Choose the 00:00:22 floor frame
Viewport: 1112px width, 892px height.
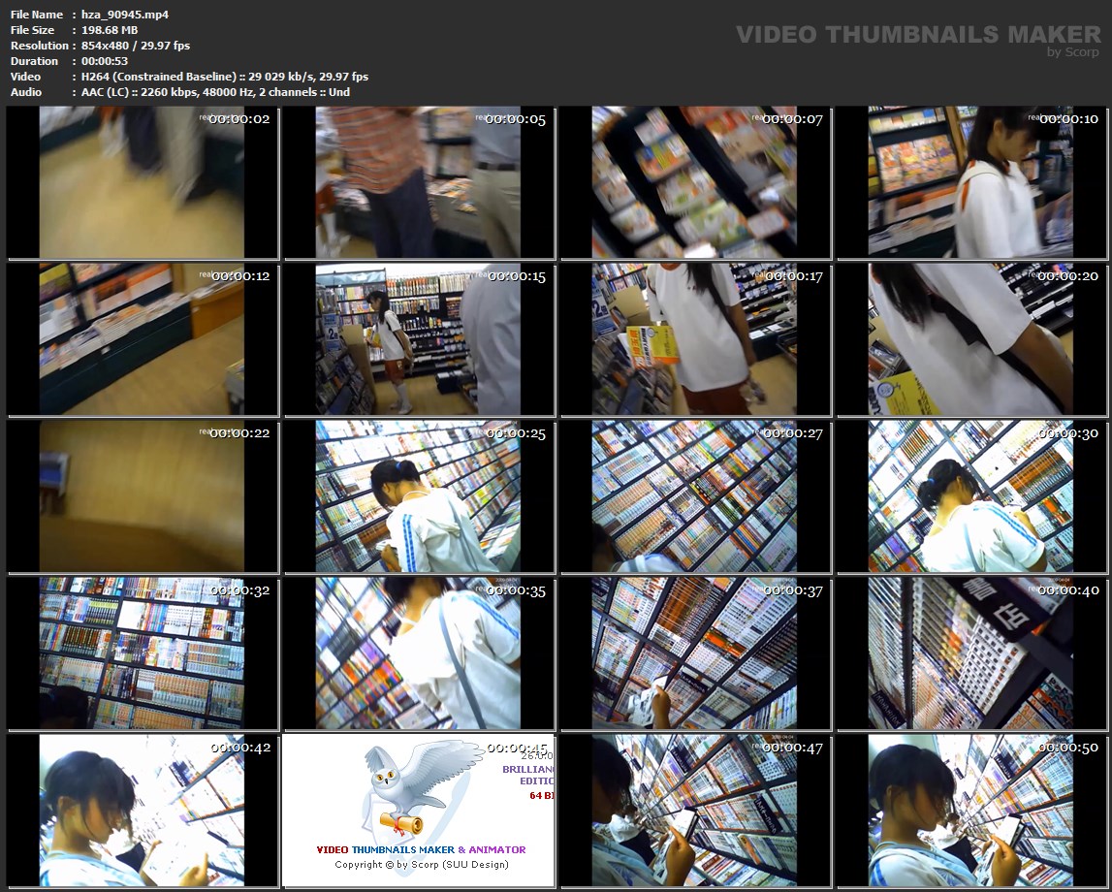pos(142,496)
